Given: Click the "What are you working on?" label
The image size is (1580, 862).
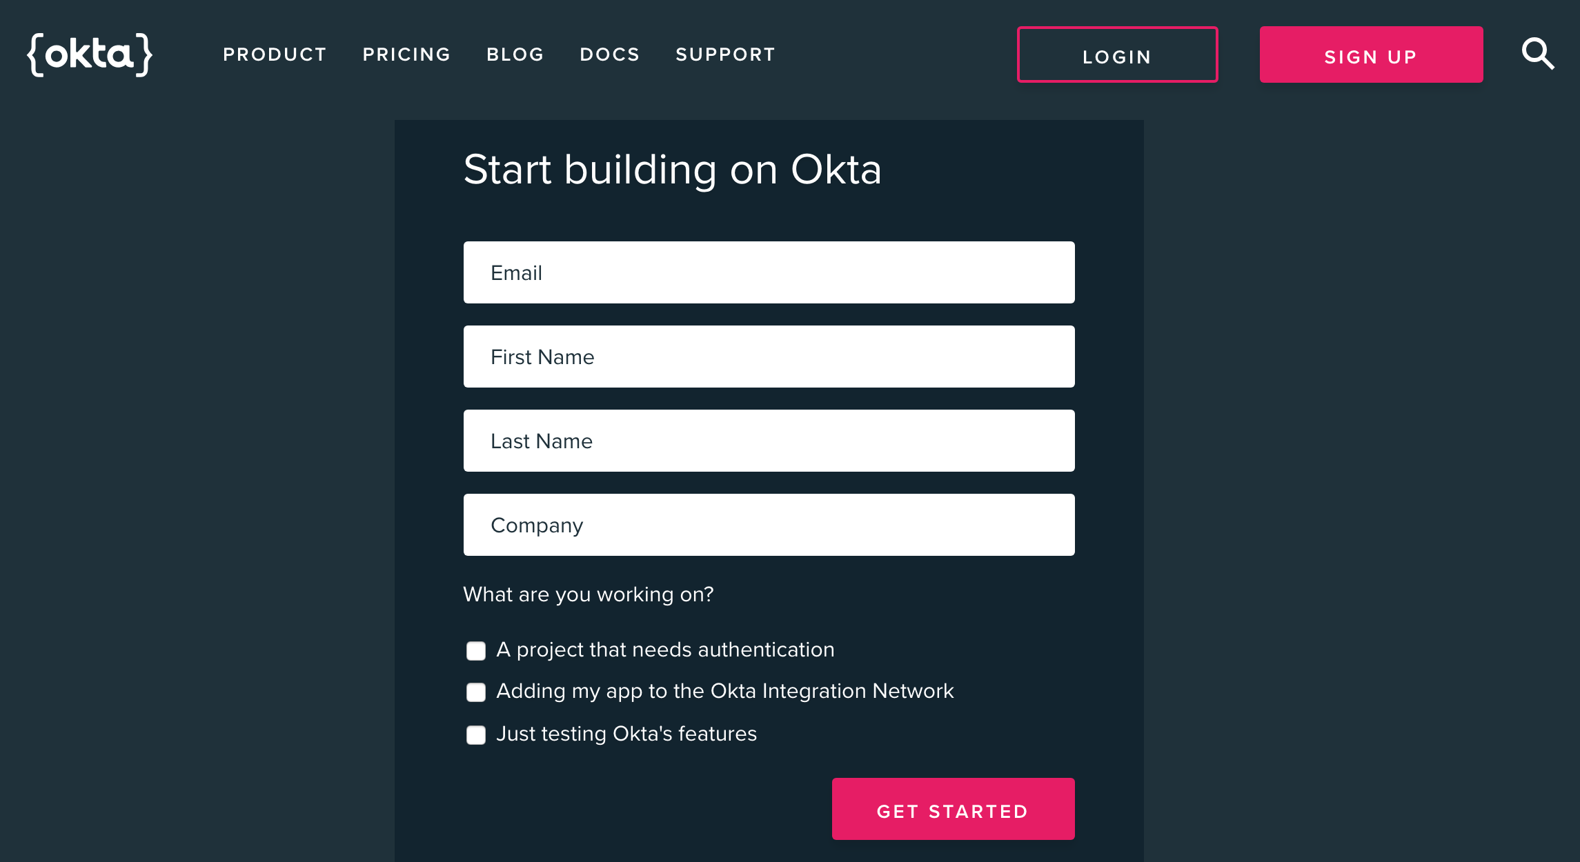Looking at the screenshot, I should [588, 594].
